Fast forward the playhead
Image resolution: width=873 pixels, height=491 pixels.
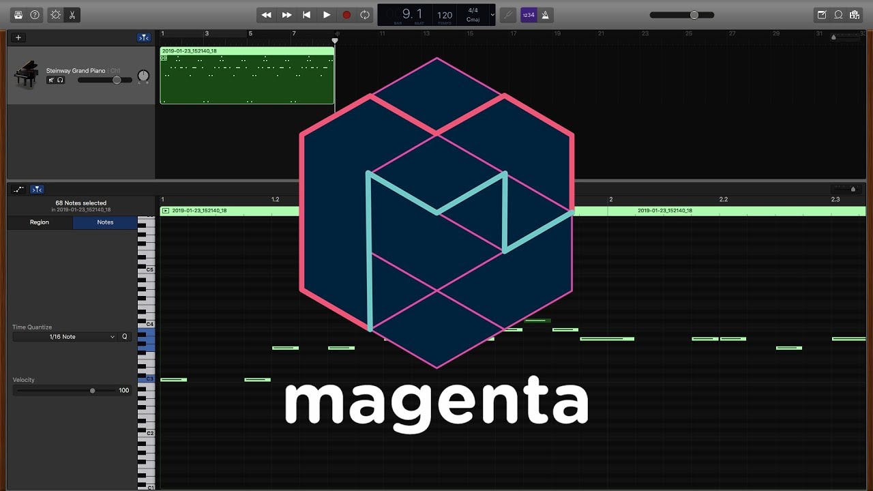click(x=286, y=15)
